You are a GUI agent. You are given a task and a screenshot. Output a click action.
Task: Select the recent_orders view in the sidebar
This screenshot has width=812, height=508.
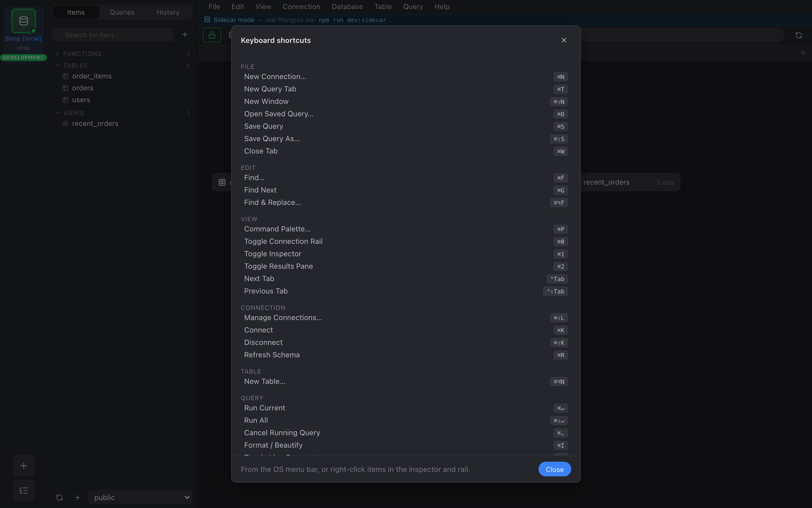pos(122,124)
